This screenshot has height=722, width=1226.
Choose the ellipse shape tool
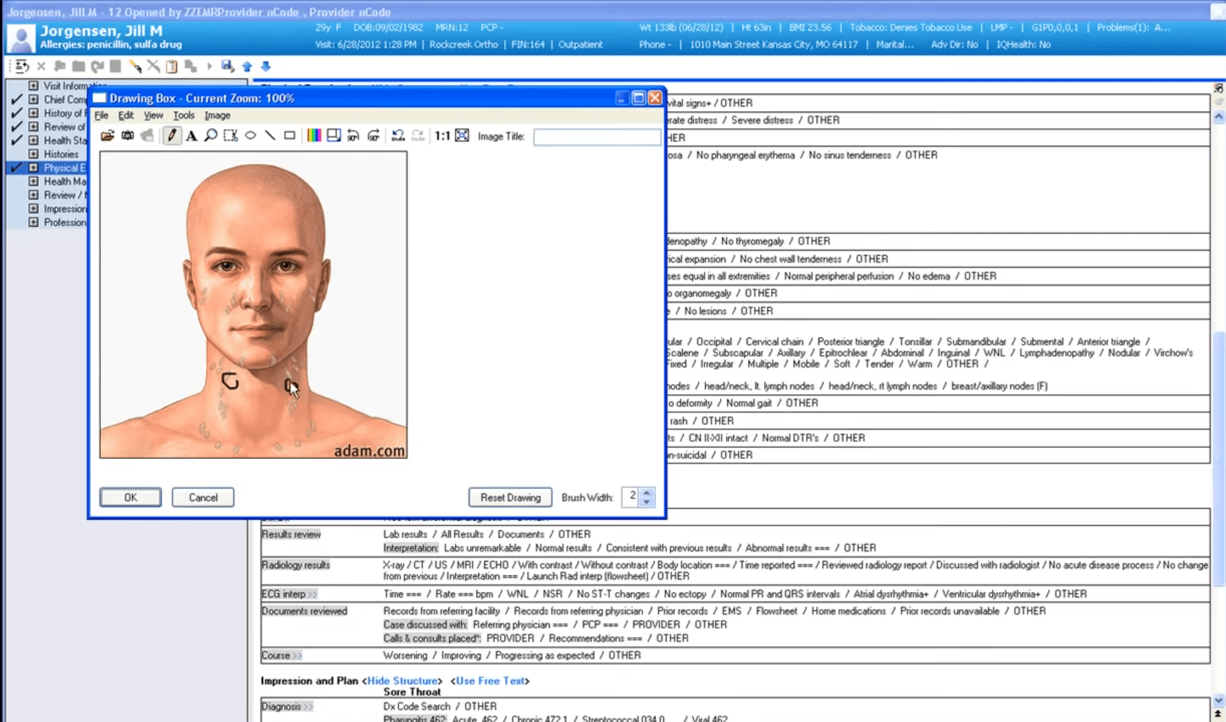250,136
